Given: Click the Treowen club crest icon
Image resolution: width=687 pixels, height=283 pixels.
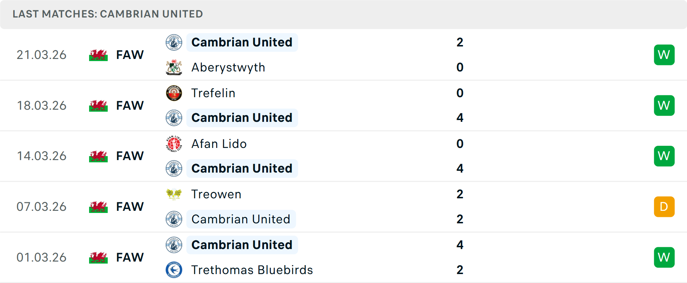Looking at the screenshot, I should [174, 194].
